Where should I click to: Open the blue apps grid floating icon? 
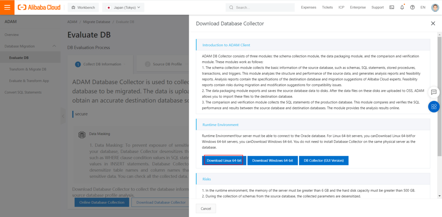tap(434, 107)
